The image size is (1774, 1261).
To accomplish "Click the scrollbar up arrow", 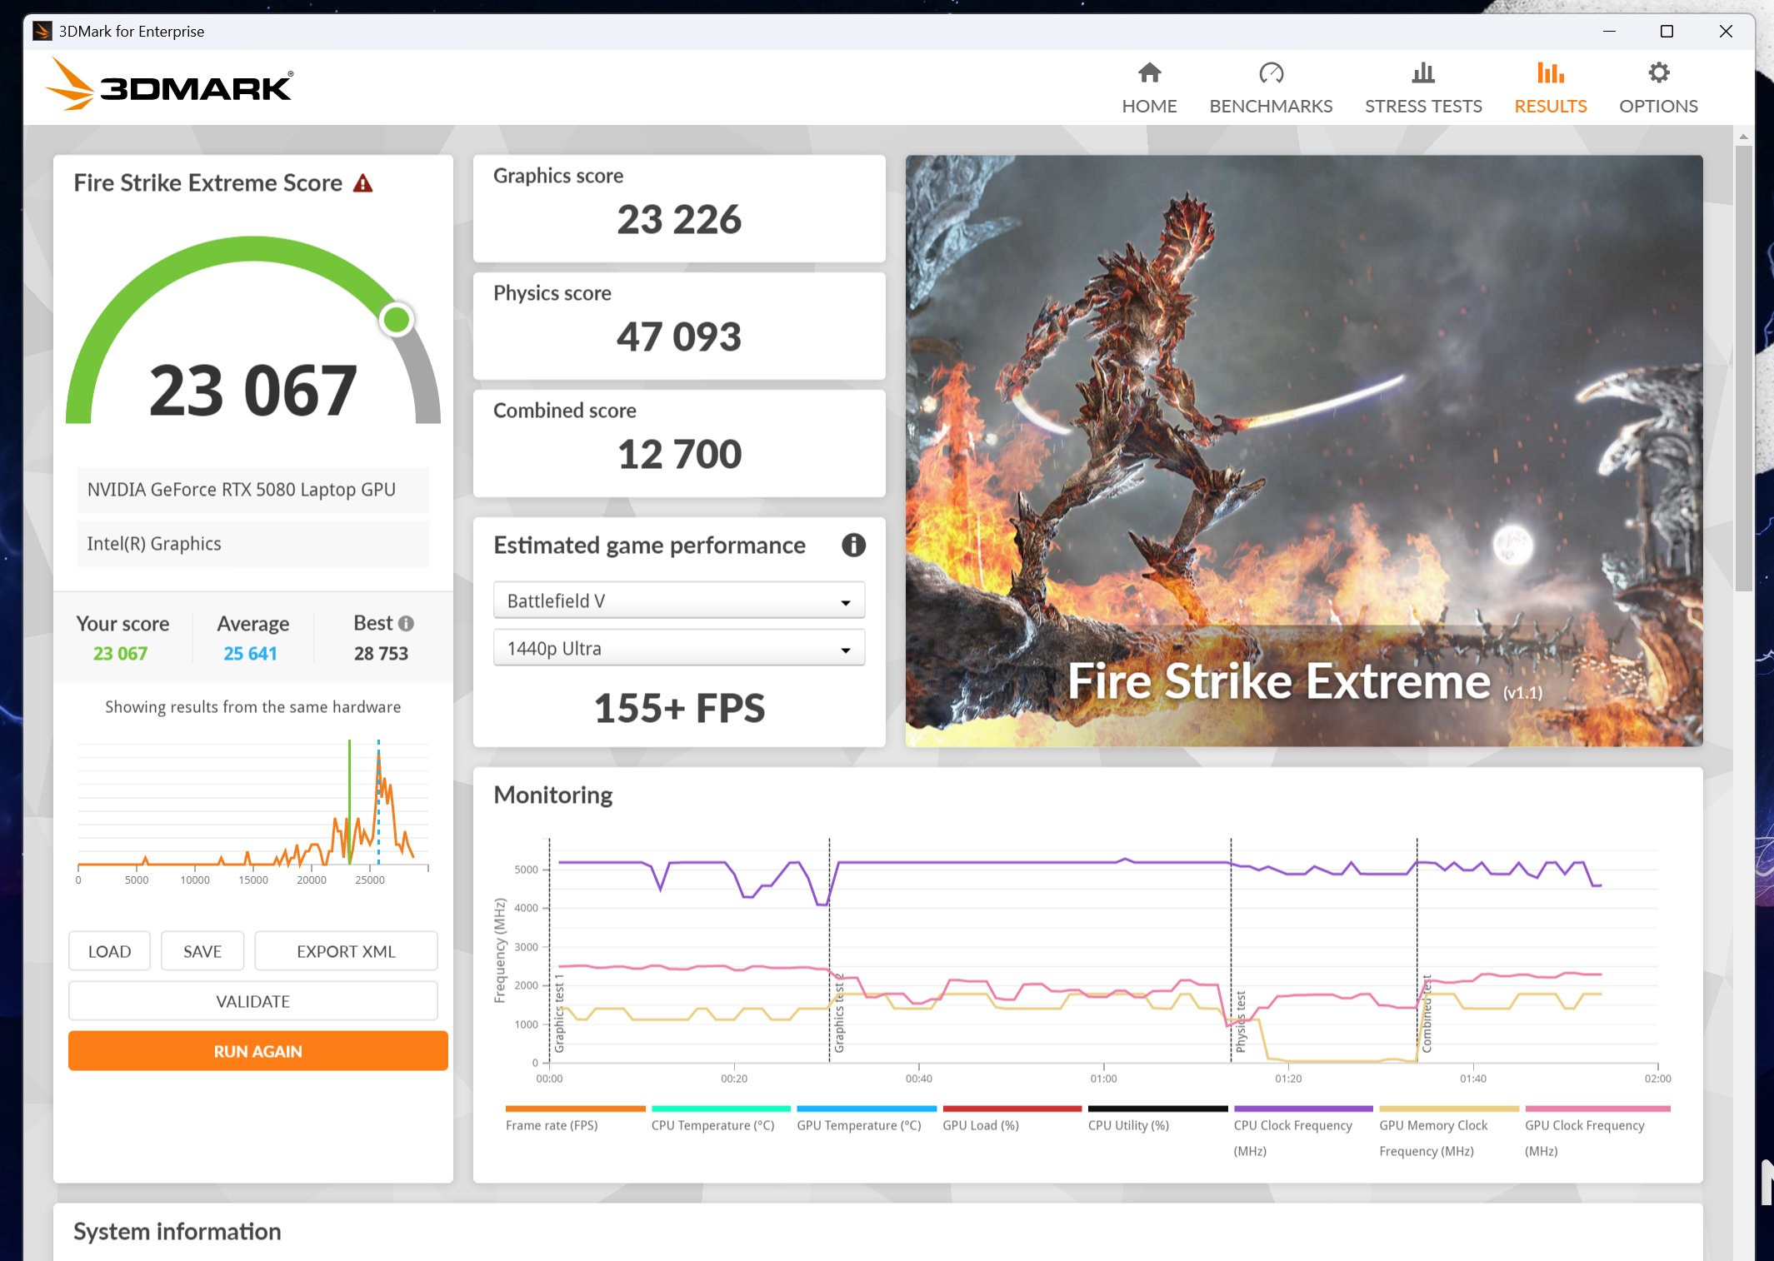I will tap(1743, 136).
